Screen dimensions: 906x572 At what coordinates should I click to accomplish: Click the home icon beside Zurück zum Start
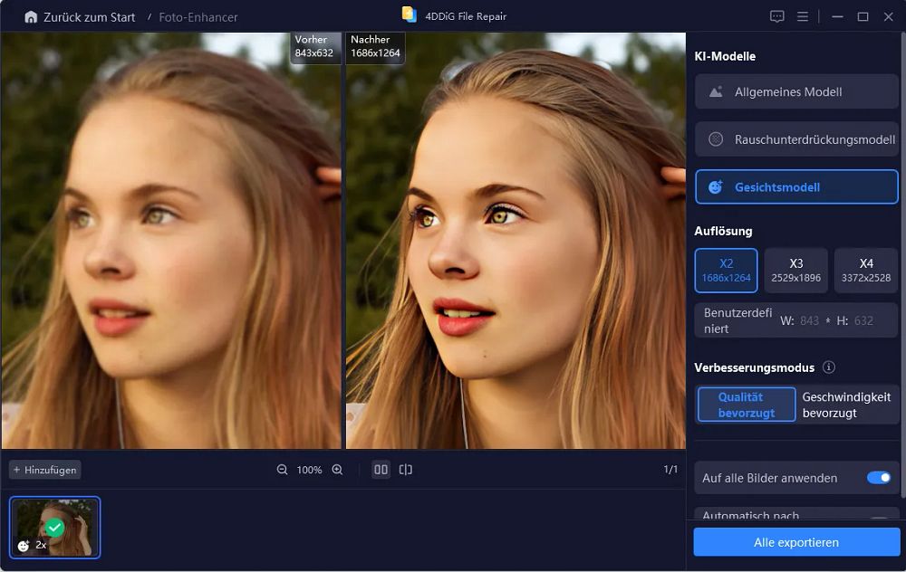pos(31,17)
